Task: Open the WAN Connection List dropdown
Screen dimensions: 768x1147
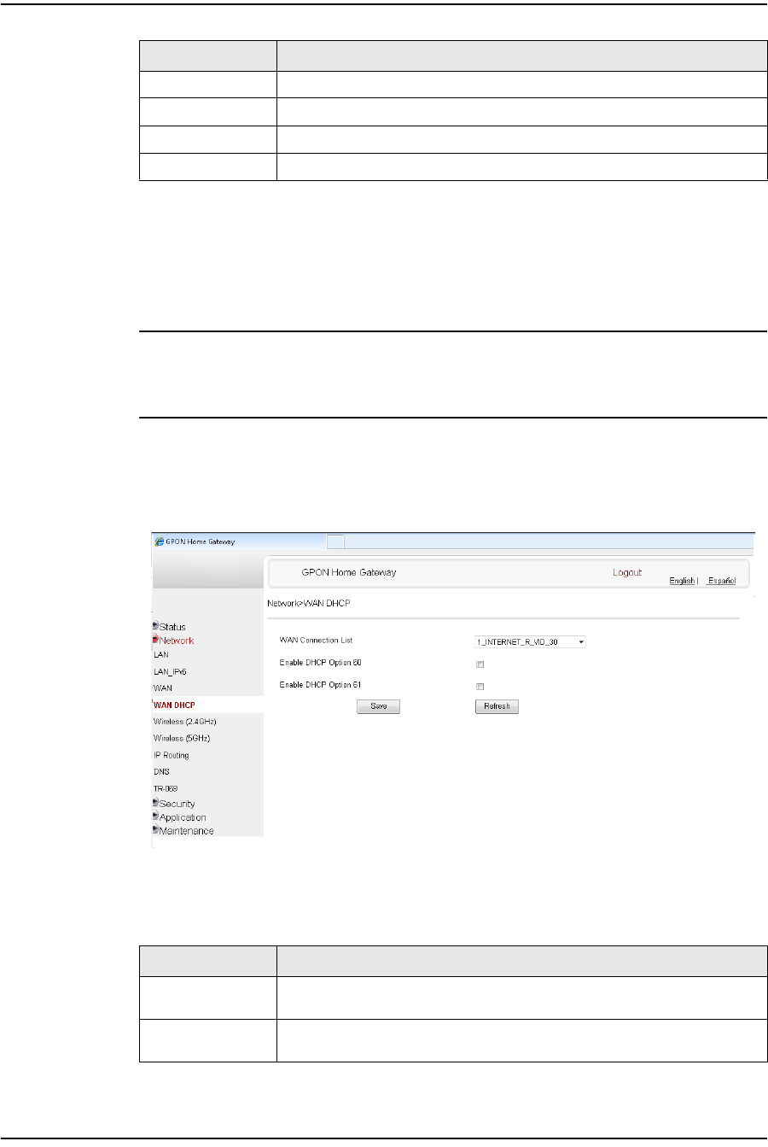Action: pos(530,642)
